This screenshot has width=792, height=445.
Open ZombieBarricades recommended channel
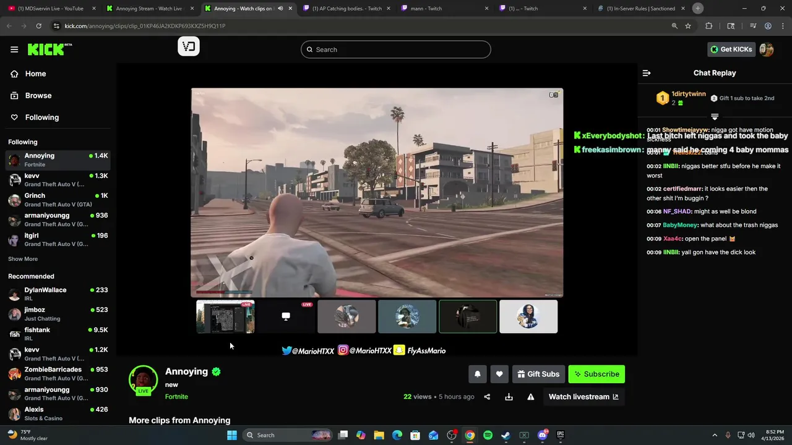click(x=58, y=373)
